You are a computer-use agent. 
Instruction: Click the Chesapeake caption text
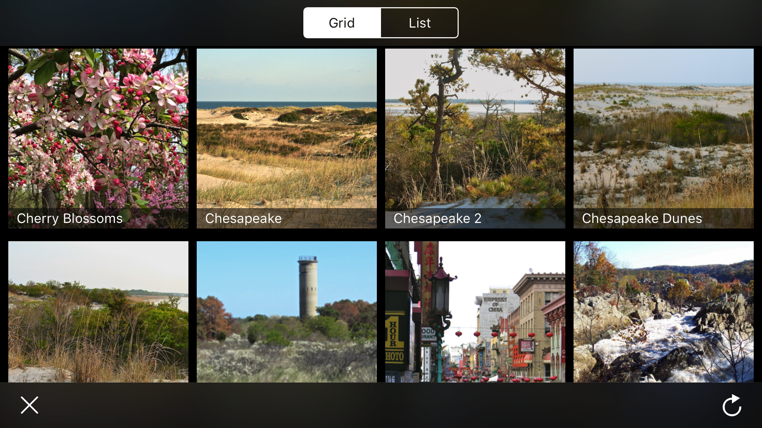pyautogui.click(x=243, y=218)
